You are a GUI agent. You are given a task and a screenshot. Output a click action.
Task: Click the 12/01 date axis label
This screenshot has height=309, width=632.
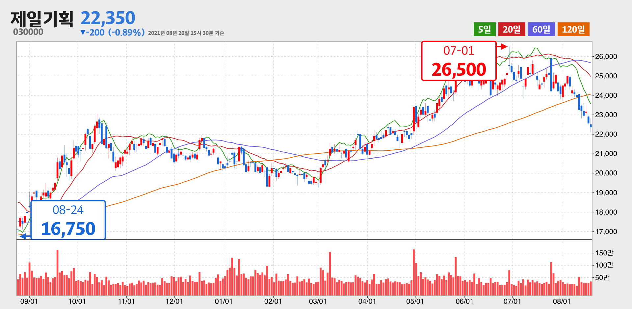coord(174,301)
